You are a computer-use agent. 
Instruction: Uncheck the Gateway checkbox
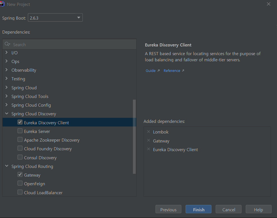pos(20,175)
